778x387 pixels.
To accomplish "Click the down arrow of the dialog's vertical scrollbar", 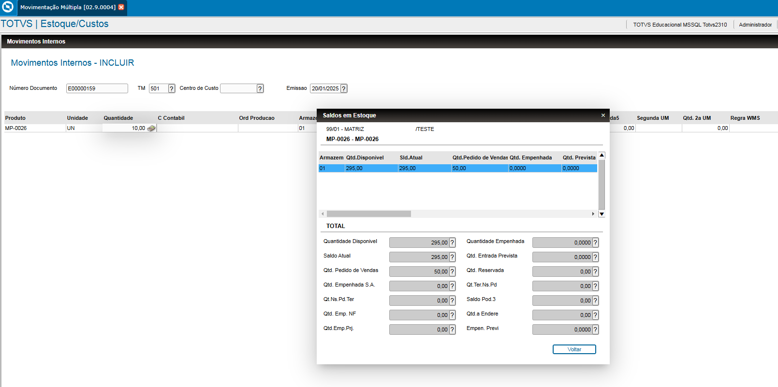I will (x=602, y=214).
